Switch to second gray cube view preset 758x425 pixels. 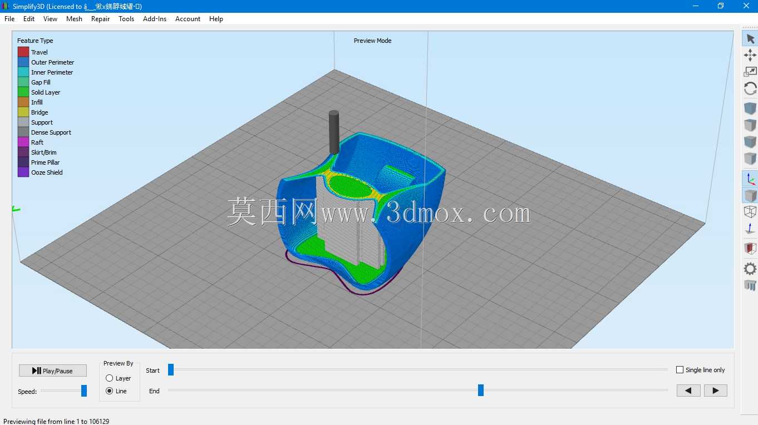click(750, 125)
